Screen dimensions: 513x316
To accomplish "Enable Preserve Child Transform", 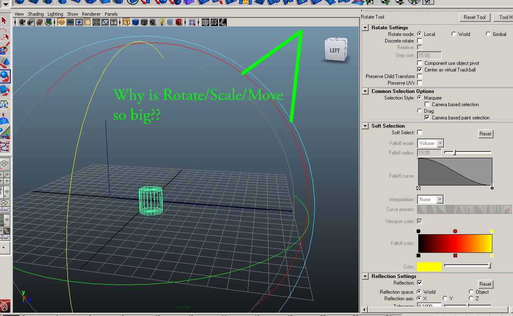I will tap(420, 76).
